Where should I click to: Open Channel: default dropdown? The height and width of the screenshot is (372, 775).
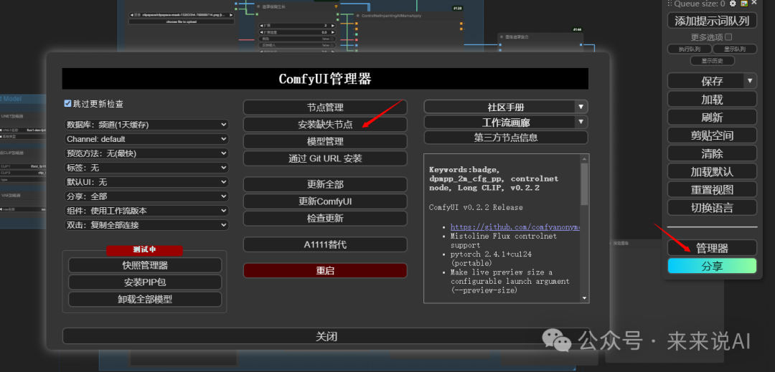(x=147, y=139)
